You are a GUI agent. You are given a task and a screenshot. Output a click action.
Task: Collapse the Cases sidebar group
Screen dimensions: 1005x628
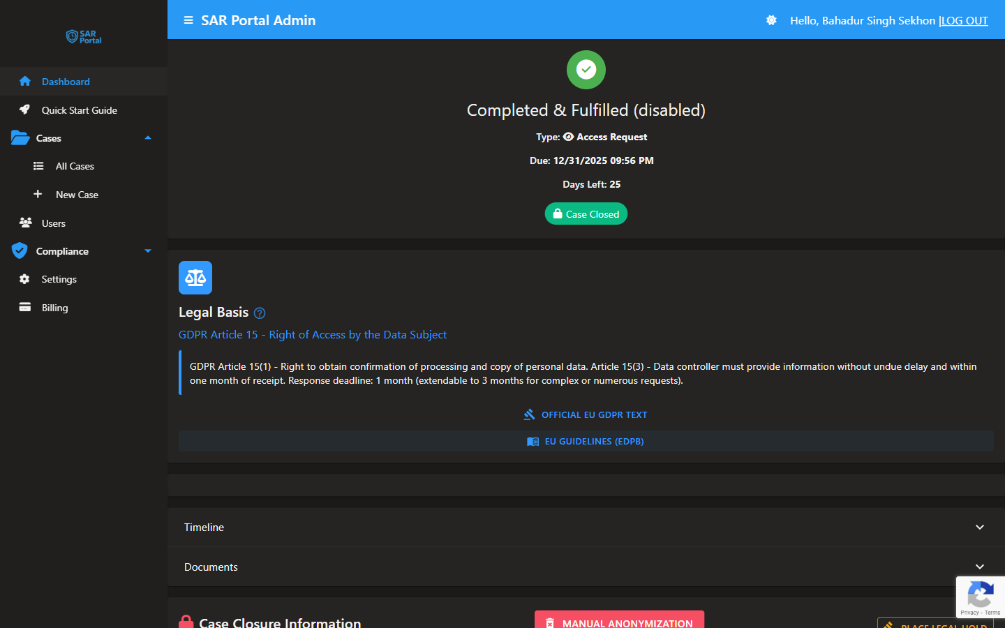(147, 137)
